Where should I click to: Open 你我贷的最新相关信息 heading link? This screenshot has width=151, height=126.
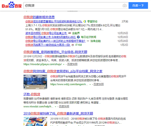[x=39, y=17]
